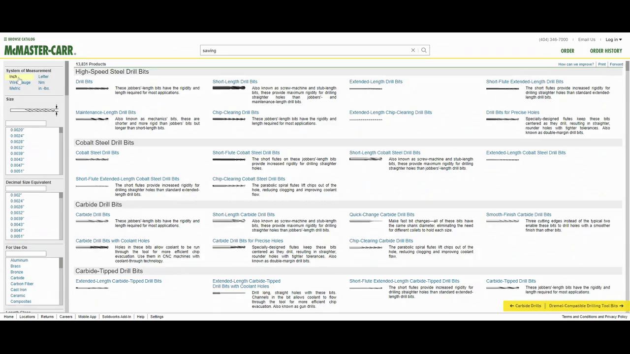The height and width of the screenshot is (354, 630).
Task: Select the Letter measurement filter
Action: click(43, 77)
